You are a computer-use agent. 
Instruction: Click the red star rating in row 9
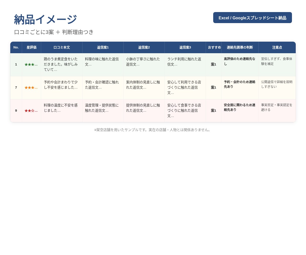(31, 111)
